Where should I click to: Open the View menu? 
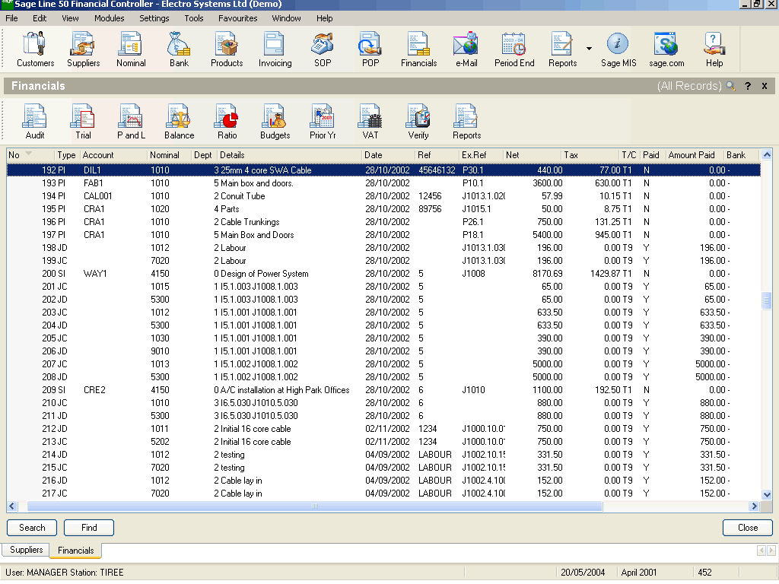coord(70,18)
